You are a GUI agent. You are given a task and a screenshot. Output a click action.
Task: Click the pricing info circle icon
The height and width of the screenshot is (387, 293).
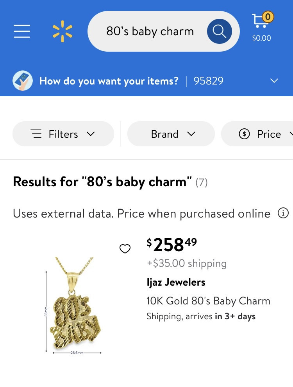click(x=283, y=213)
